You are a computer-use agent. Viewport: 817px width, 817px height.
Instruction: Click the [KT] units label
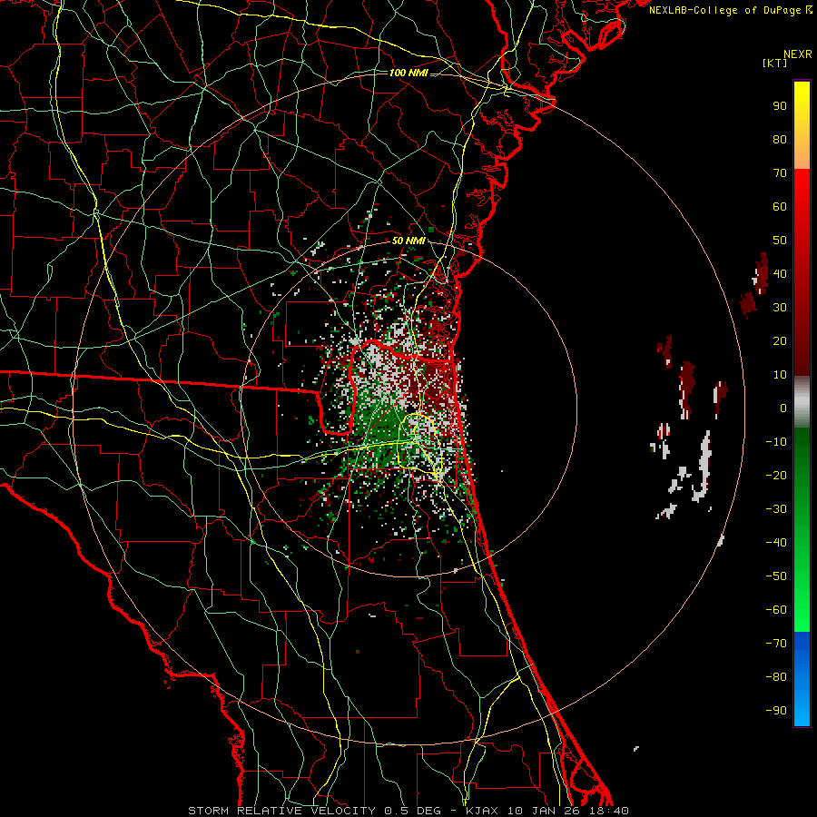775,63
